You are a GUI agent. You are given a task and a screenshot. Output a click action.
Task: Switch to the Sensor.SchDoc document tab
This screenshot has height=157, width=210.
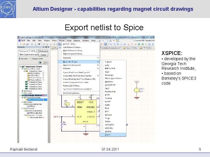point(130,48)
